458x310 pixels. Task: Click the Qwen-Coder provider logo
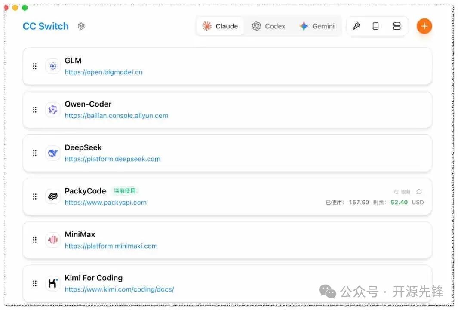[x=53, y=110]
